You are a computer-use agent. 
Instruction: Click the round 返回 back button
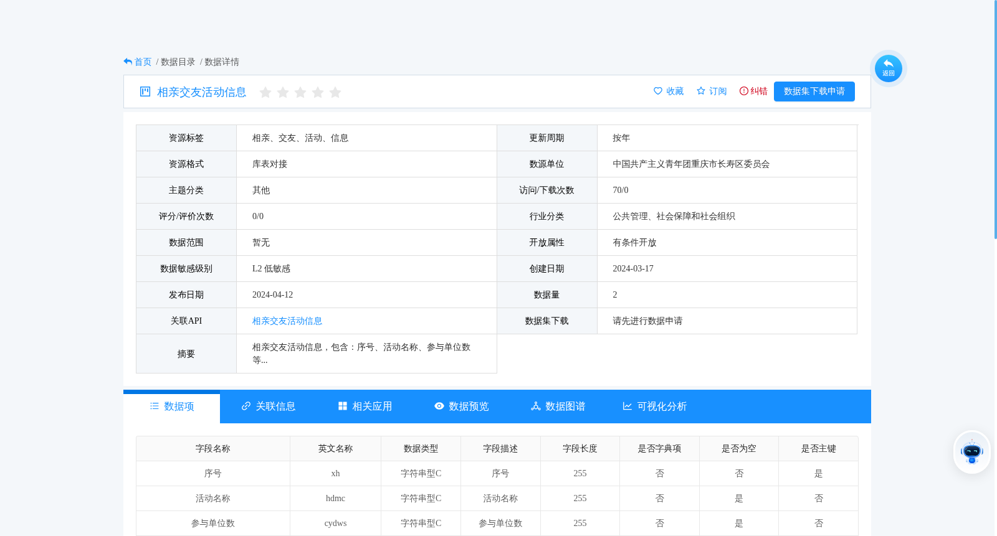tap(888, 68)
